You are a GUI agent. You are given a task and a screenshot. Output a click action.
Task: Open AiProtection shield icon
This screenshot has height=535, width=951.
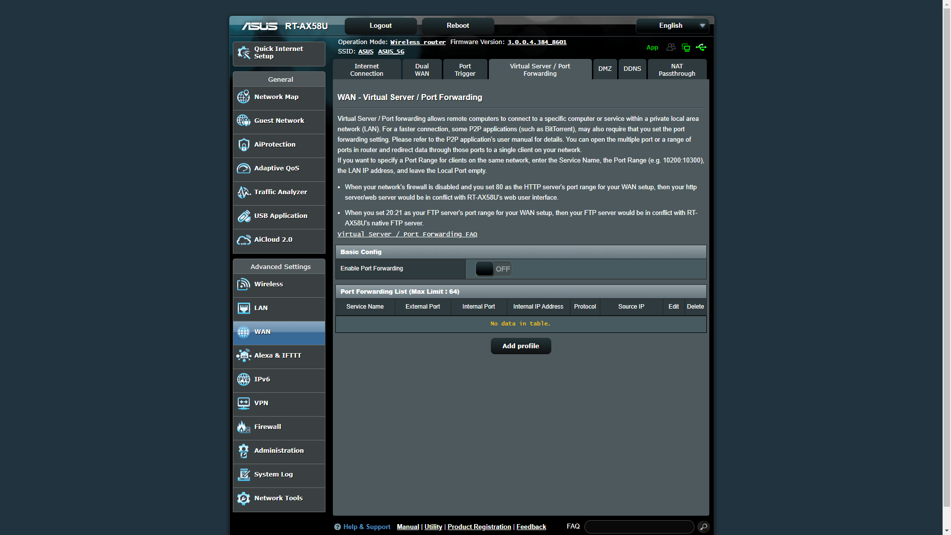(243, 145)
